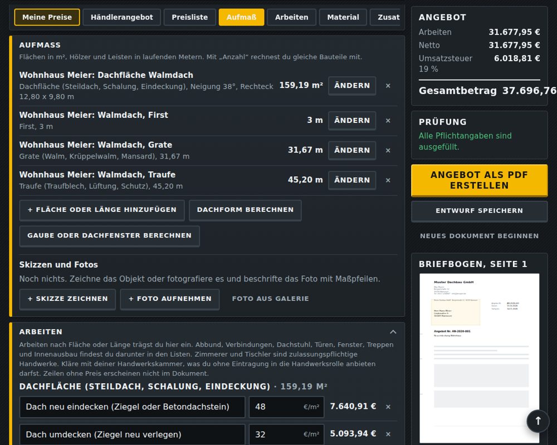Click the Umsatzsteuer amount 6.018,81 €

[517, 58]
